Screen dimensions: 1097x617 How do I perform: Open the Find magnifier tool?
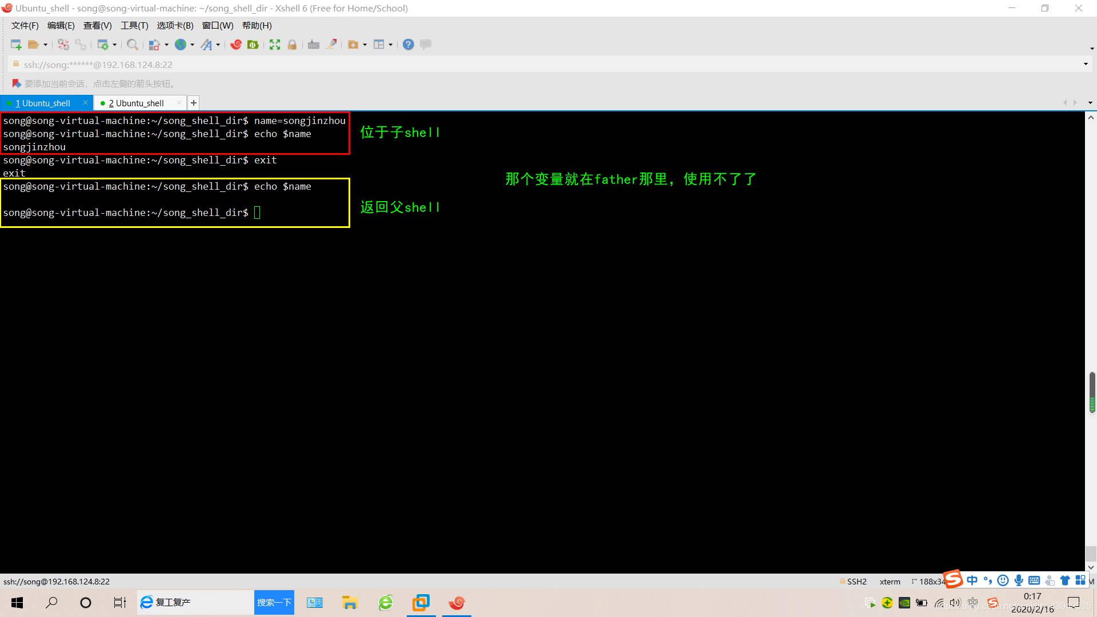tap(133, 45)
